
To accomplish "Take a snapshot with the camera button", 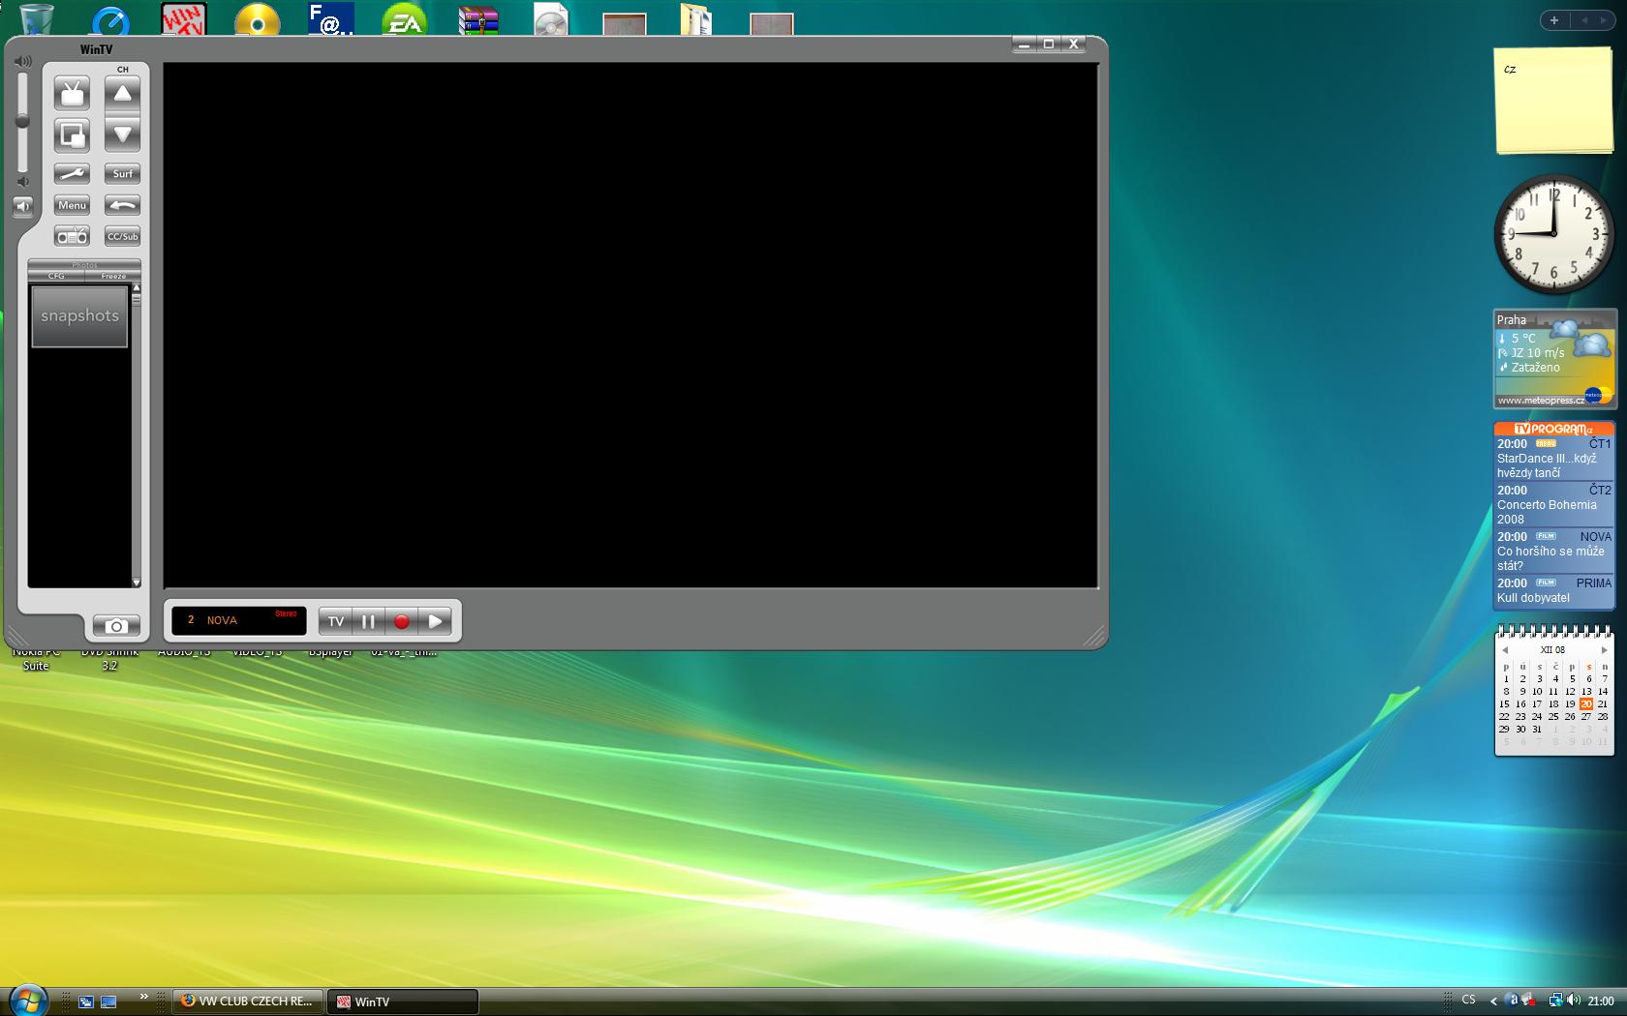I will [116, 626].
